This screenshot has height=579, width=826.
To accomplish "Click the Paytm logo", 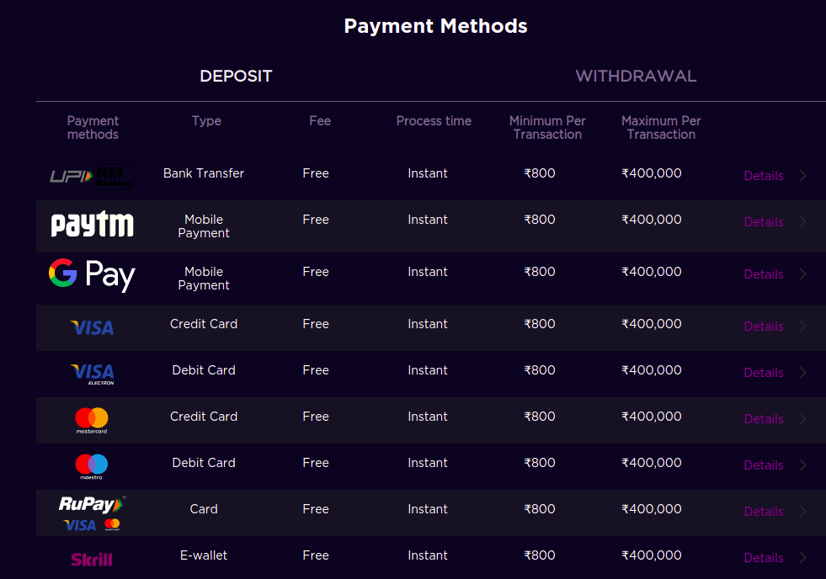I will tap(92, 224).
